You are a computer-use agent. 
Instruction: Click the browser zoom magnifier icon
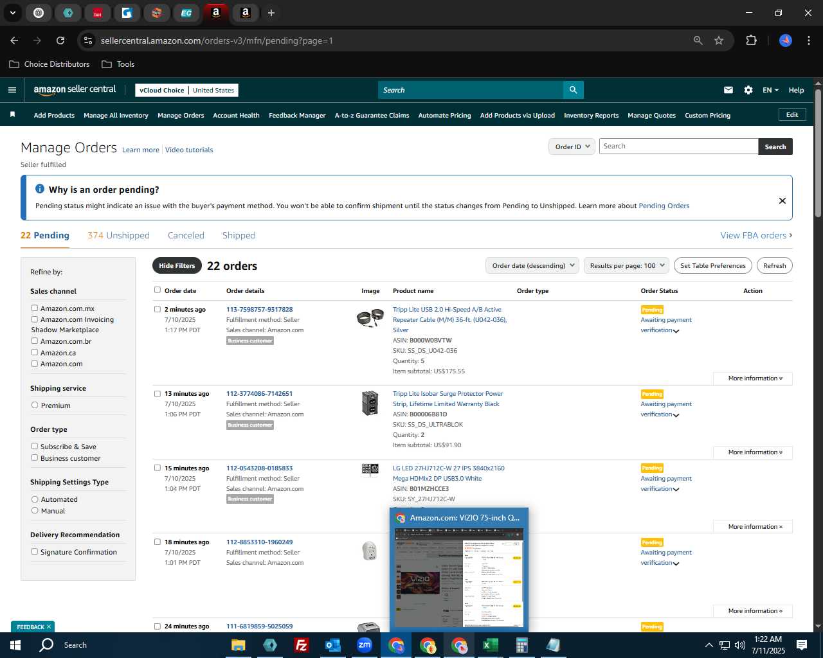coord(698,40)
